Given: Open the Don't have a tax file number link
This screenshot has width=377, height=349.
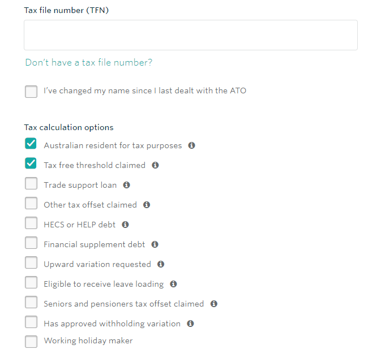Looking at the screenshot, I should tap(89, 62).
